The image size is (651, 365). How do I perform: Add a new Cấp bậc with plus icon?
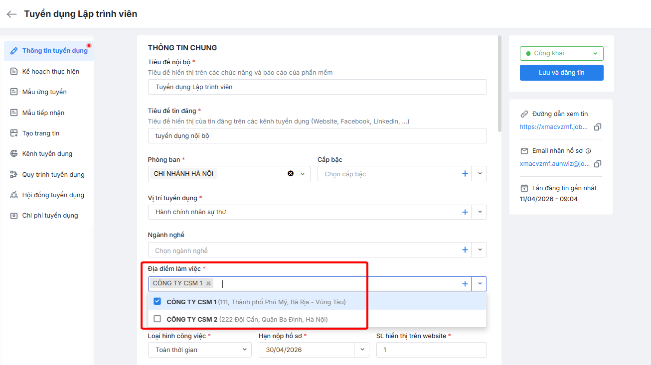coord(465,174)
